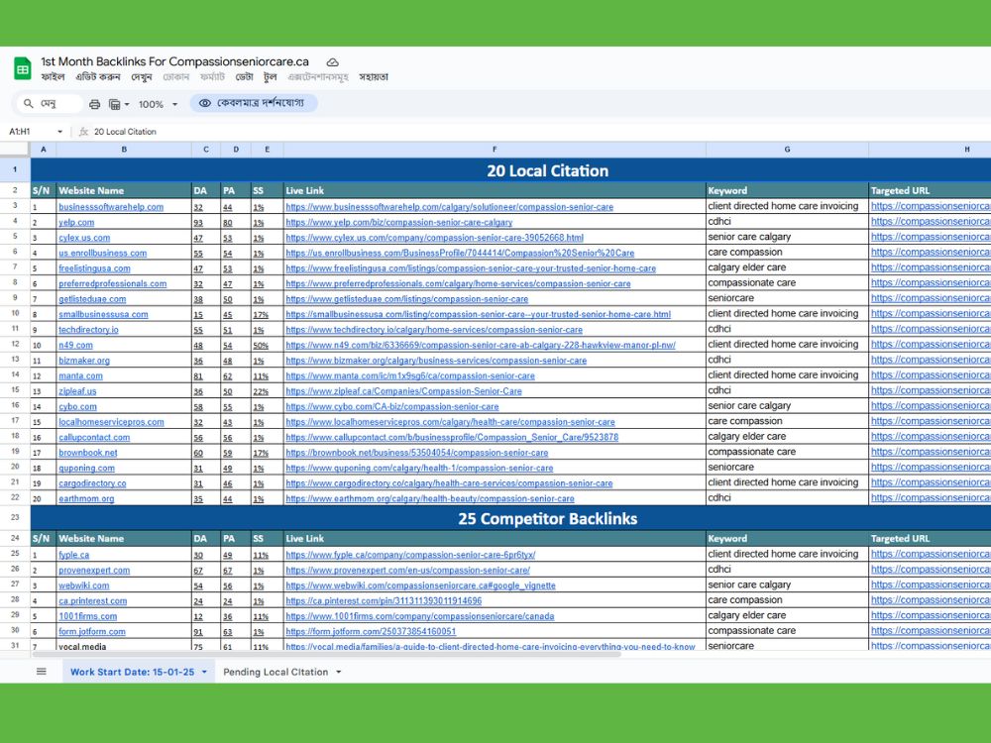
Task: Follow the cylex.us.com live link URL
Action: tap(434, 238)
